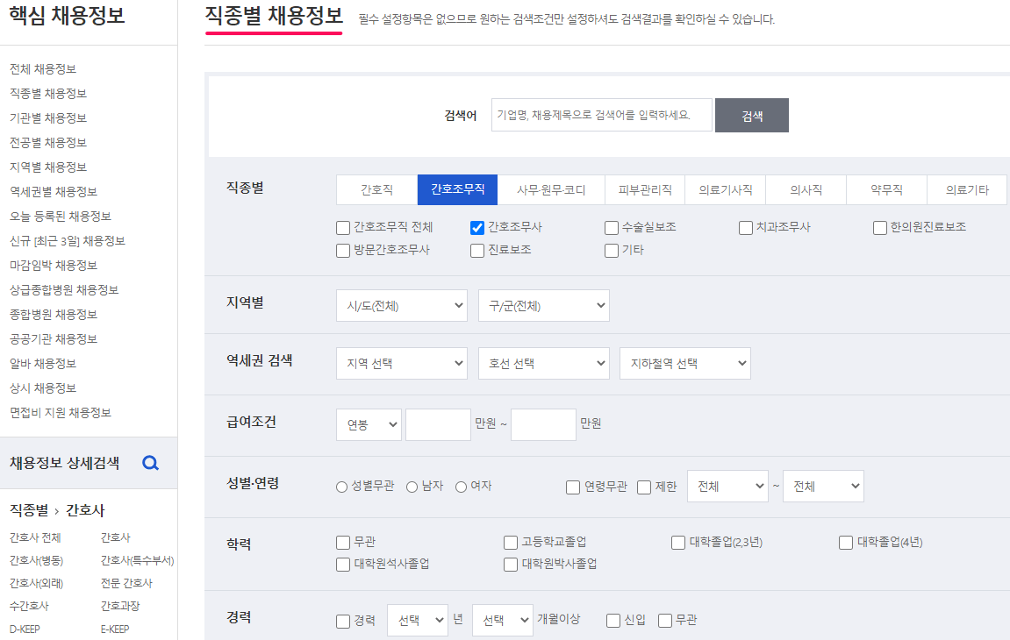Open the 연봉 dropdown in 급여조건
Screen dimensions: 1010x640
tap(369, 424)
